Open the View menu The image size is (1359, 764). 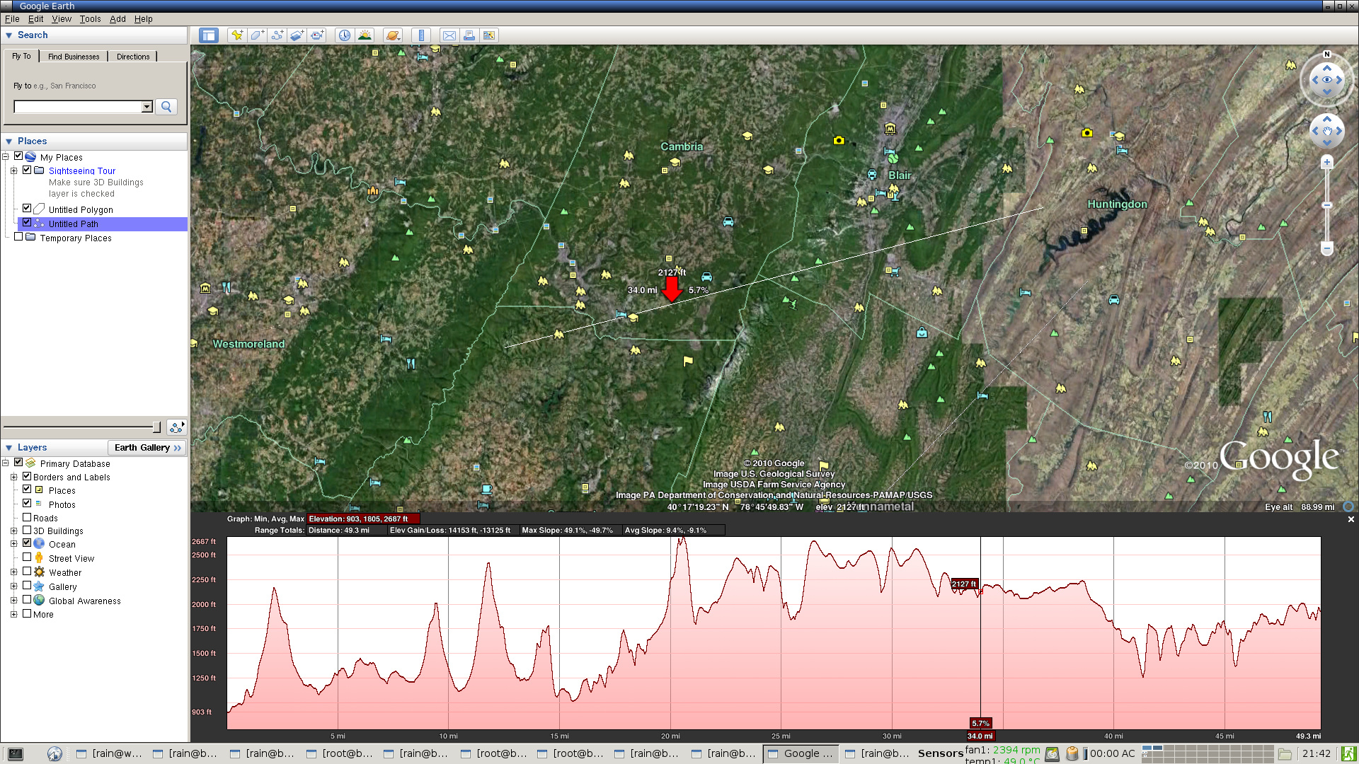click(x=62, y=19)
